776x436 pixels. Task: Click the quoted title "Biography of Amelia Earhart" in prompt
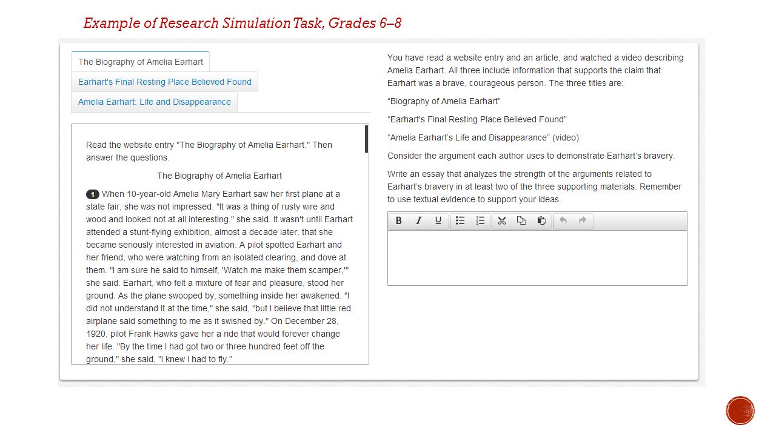pyautogui.click(x=444, y=101)
